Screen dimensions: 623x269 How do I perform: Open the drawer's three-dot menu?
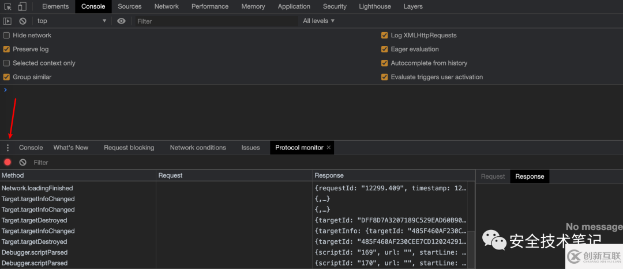click(7, 148)
